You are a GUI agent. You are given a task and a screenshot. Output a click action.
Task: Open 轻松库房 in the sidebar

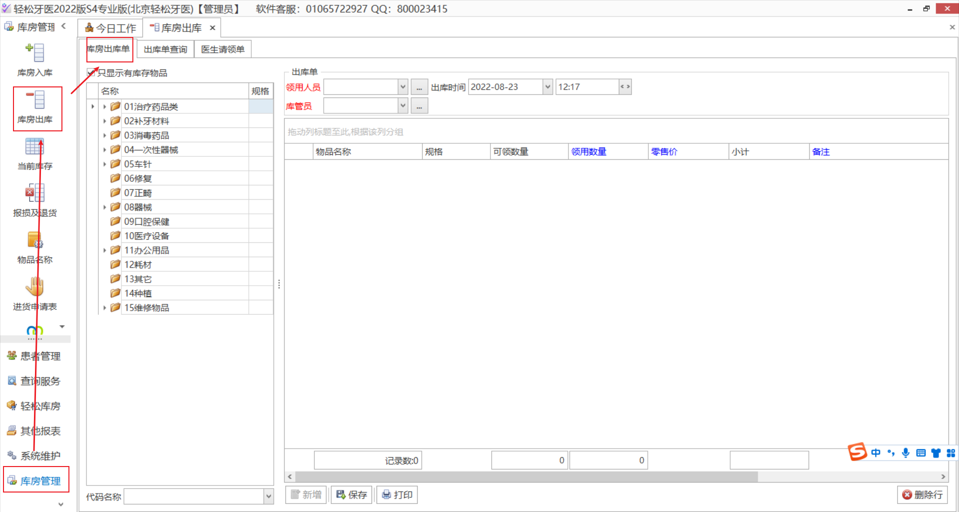click(34, 406)
